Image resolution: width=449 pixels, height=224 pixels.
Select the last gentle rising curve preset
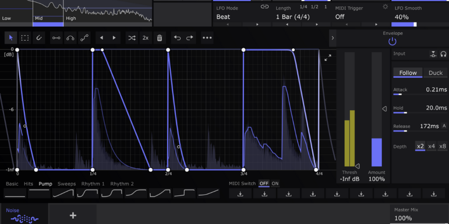point(208,193)
